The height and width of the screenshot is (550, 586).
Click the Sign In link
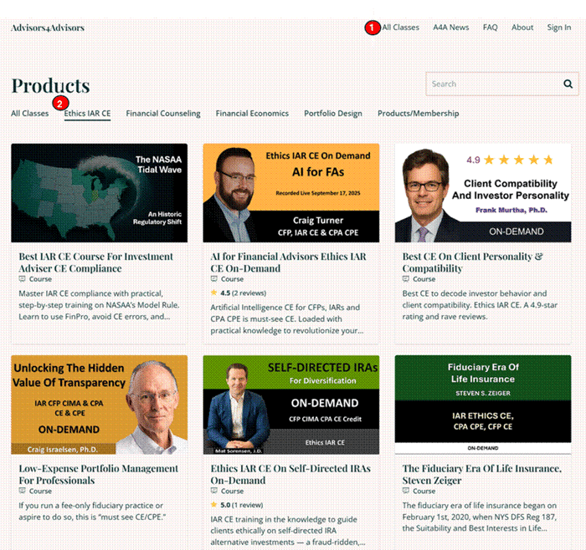[558, 28]
